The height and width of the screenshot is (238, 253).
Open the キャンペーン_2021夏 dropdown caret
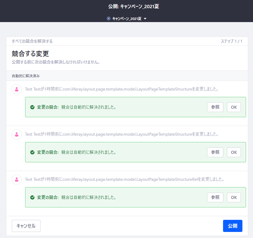pyautogui.click(x=145, y=19)
